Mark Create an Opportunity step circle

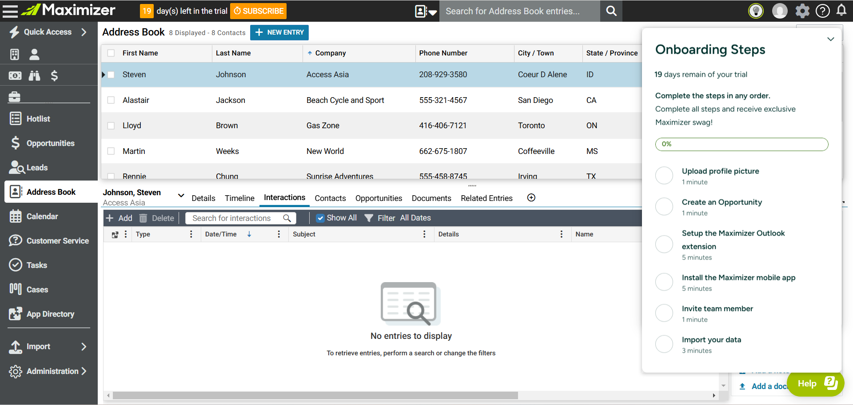pyautogui.click(x=664, y=207)
